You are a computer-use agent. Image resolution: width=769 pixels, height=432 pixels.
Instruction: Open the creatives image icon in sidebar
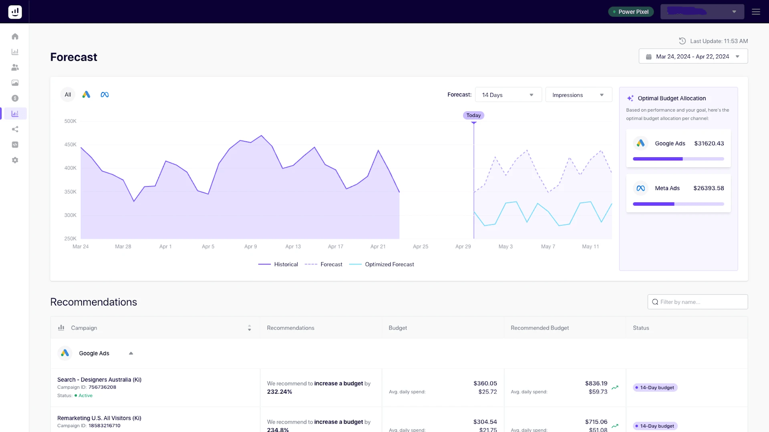click(x=15, y=83)
